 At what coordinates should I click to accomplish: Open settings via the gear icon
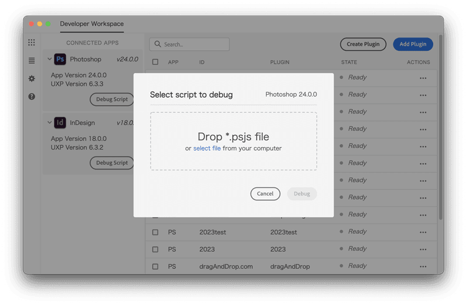(32, 78)
